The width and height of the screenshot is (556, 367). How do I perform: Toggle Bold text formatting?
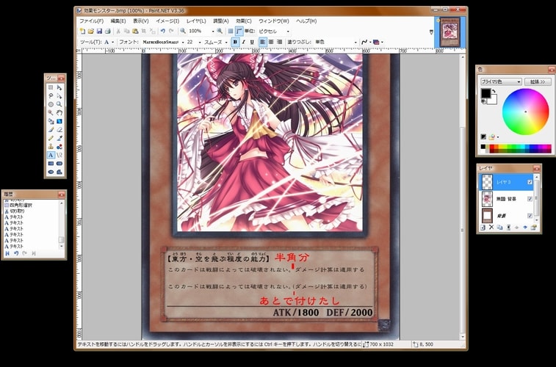click(x=235, y=42)
